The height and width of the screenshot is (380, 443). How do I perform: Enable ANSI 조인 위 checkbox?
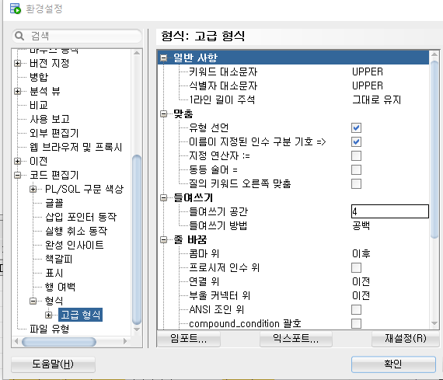356,309
